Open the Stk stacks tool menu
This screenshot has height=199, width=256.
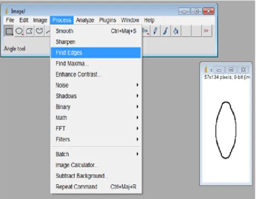pyautogui.click(x=146, y=31)
